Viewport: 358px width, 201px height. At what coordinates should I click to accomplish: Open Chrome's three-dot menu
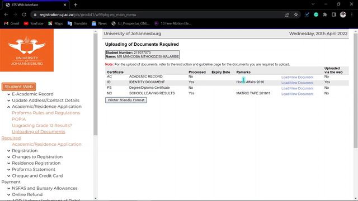pyautogui.click(x=352, y=15)
